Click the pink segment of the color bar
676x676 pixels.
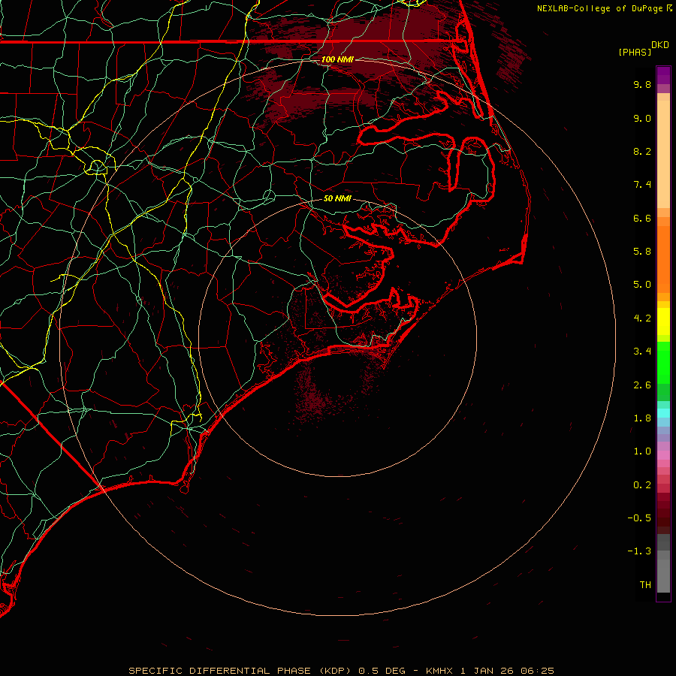(663, 455)
